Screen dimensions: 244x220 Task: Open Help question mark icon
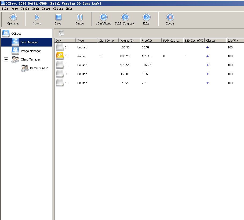click(146, 17)
